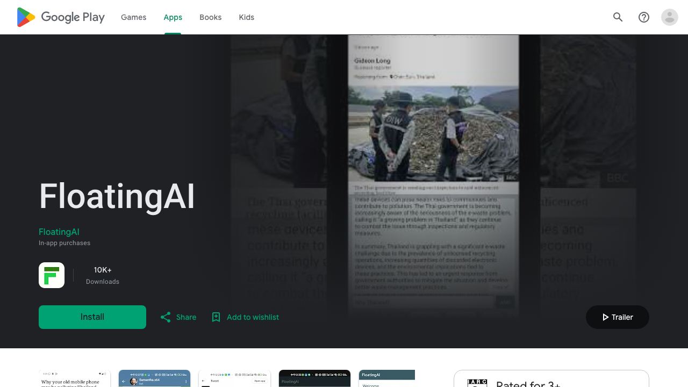Click the FloatingAI app icon

click(x=52, y=275)
